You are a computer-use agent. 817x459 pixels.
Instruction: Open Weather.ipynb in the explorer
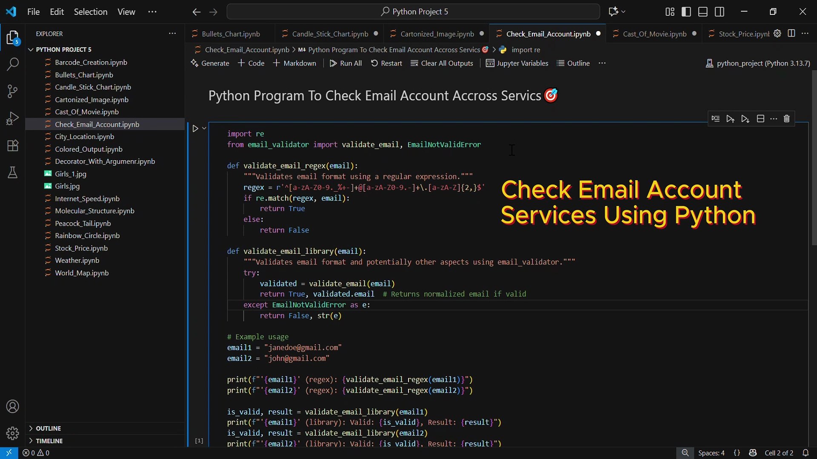(x=77, y=261)
